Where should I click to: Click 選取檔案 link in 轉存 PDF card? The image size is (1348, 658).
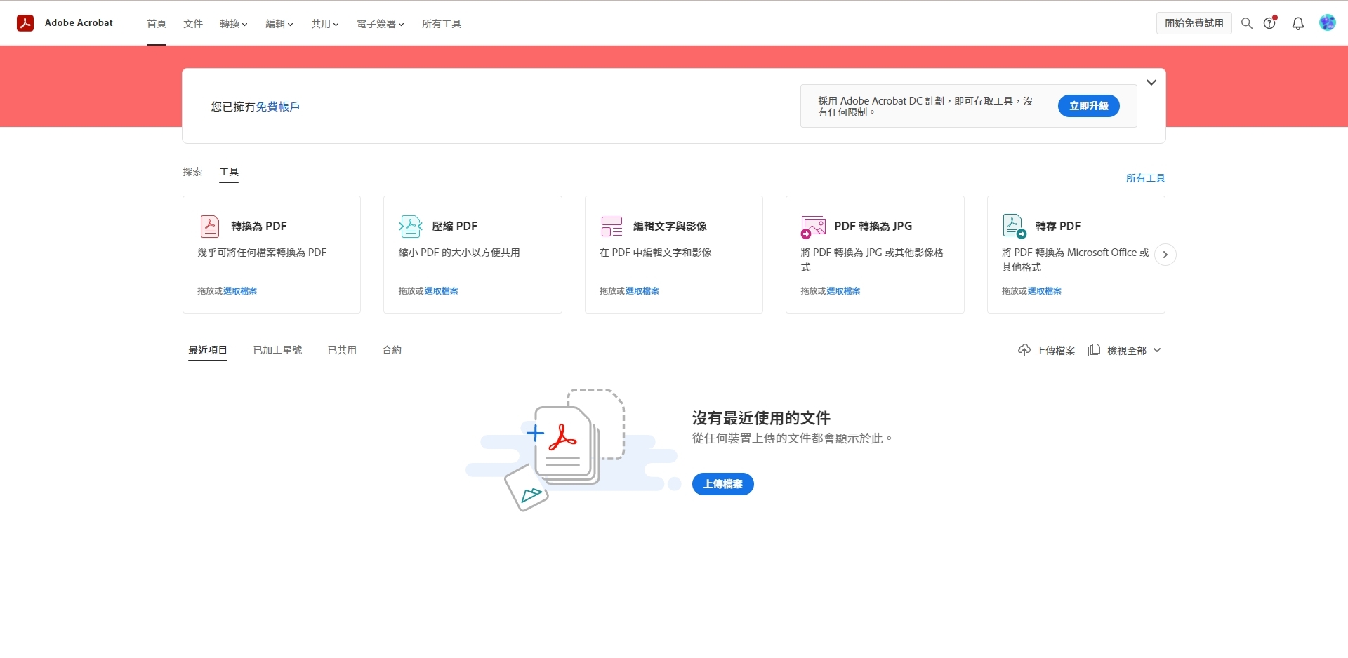click(x=1044, y=290)
